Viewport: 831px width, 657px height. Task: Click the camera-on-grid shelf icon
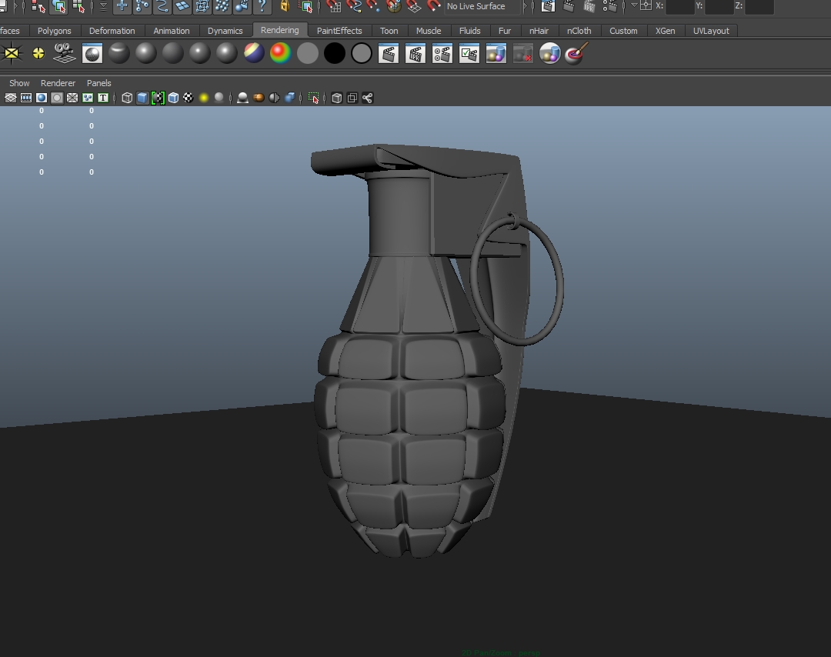tap(65, 54)
